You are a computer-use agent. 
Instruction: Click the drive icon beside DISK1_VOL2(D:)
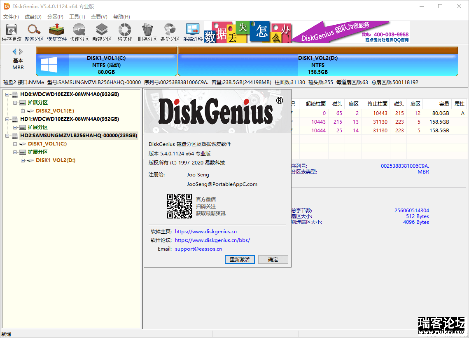click(x=30, y=160)
